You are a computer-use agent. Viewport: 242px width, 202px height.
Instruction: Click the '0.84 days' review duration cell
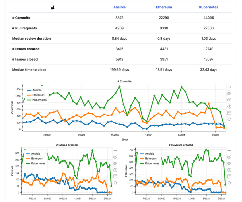point(119,39)
